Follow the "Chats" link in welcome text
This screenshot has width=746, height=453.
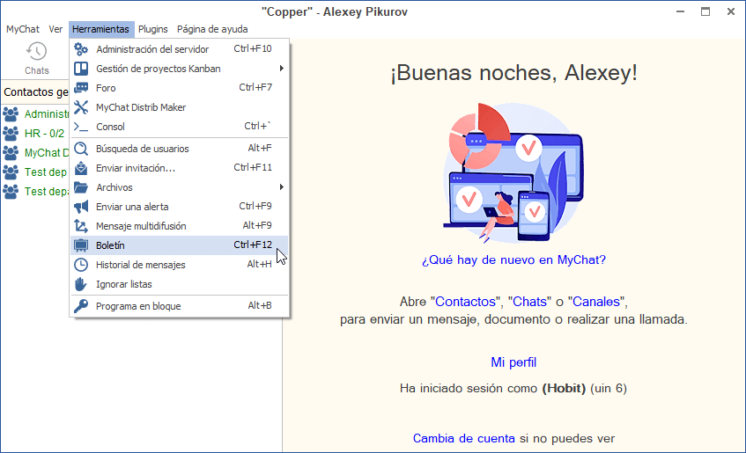click(x=529, y=302)
